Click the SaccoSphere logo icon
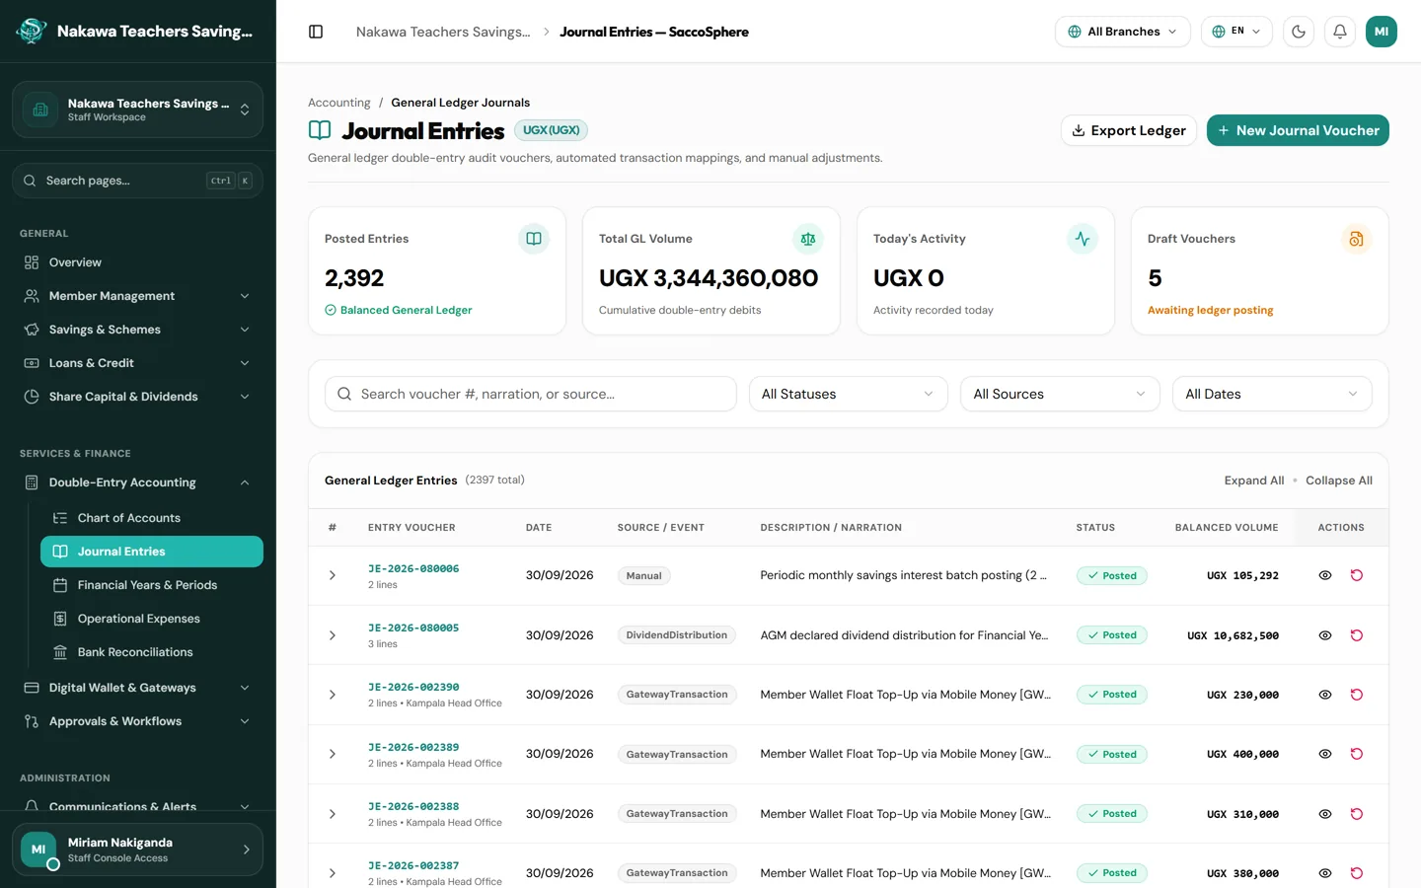Viewport: 1421px width, 888px height. [x=32, y=32]
